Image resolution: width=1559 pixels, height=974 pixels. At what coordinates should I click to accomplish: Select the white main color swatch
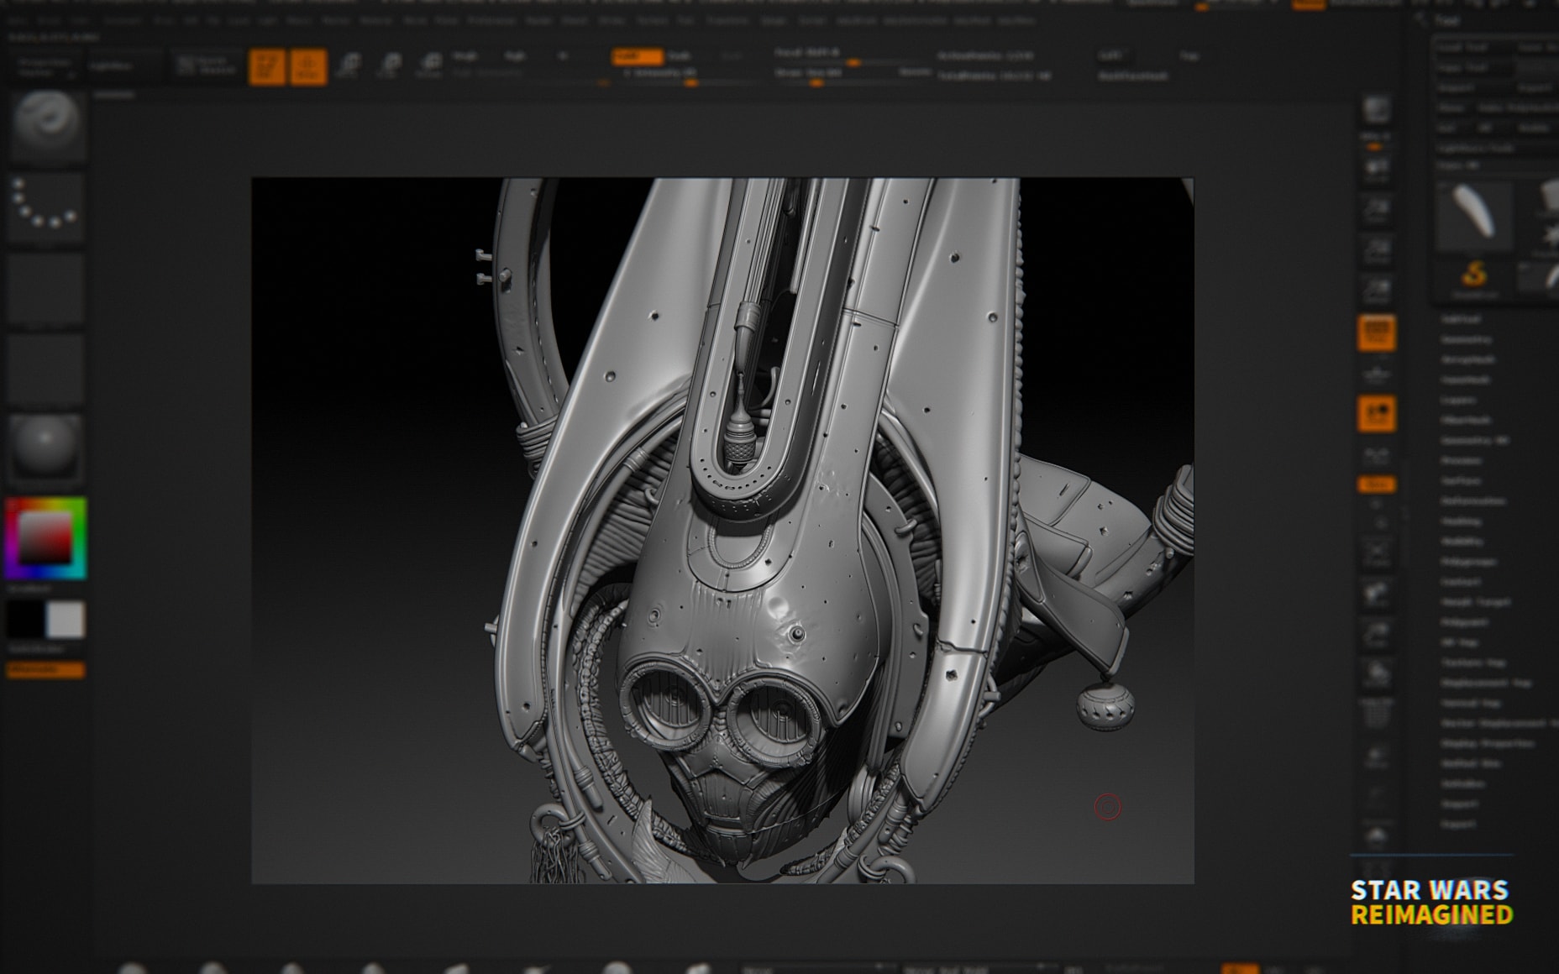pos(66,620)
